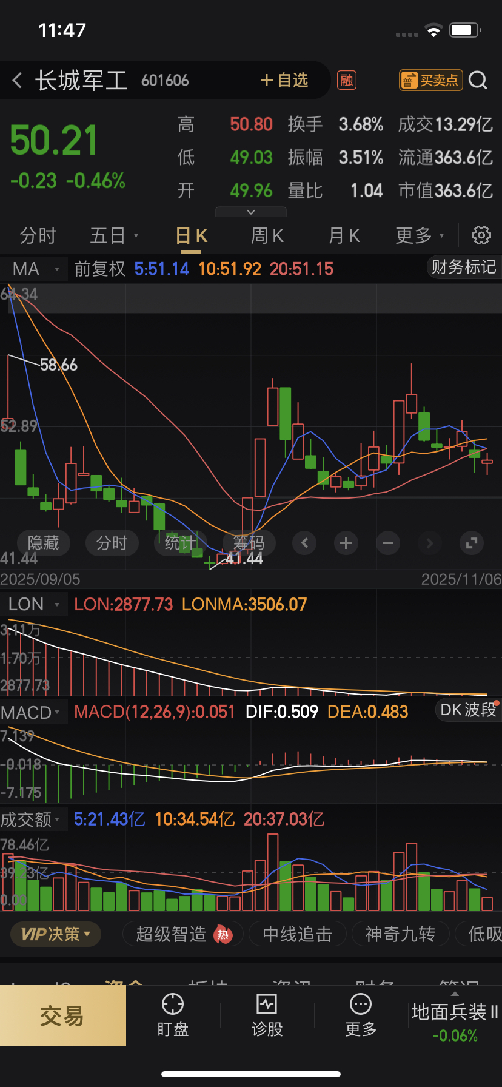Tap 58.66 price label on chart

click(x=59, y=365)
